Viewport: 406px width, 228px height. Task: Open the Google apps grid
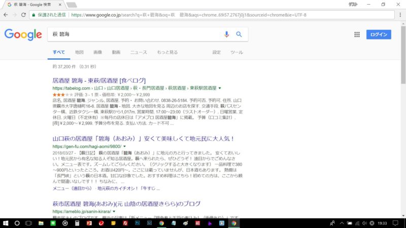[x=357, y=34]
